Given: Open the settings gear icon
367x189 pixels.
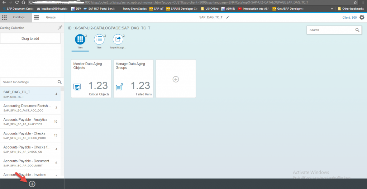Looking at the screenshot, I should point(362,17).
